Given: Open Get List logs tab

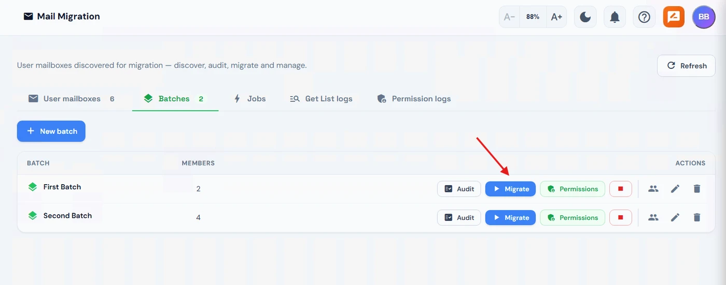Looking at the screenshot, I should pyautogui.click(x=321, y=98).
